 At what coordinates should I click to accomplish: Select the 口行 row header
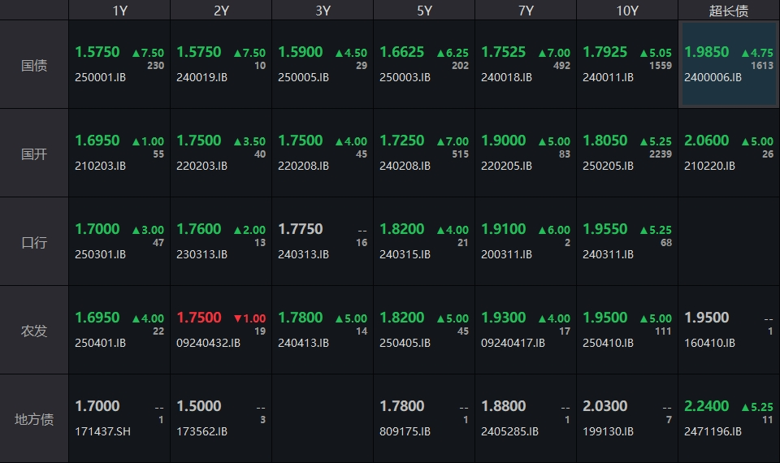pyautogui.click(x=34, y=242)
